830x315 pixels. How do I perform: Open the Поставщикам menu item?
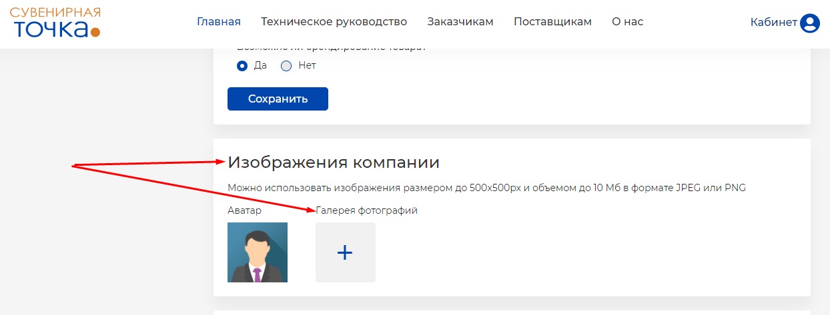coord(552,22)
